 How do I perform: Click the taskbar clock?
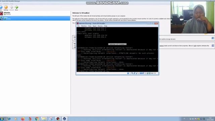pos(210,119)
